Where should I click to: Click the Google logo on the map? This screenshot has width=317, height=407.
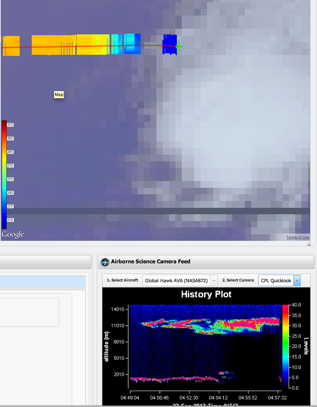click(13, 235)
